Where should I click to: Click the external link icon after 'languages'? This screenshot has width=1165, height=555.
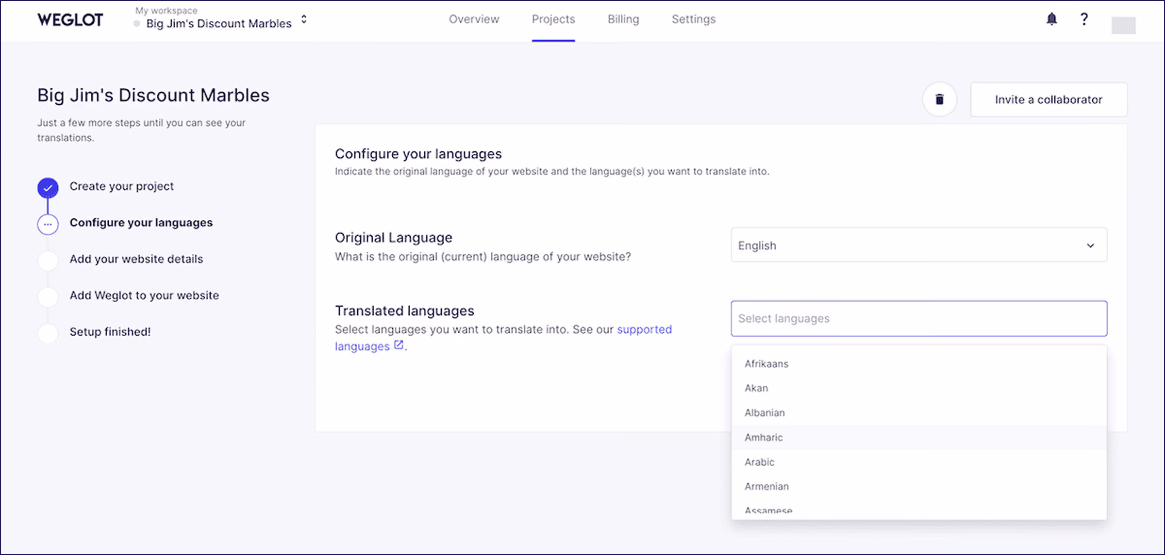coord(399,345)
